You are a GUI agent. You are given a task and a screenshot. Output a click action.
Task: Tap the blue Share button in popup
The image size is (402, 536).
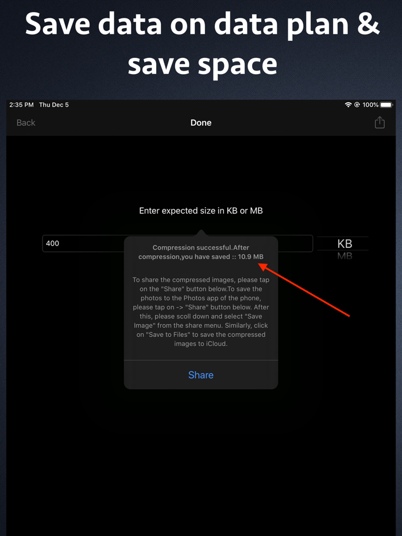201,375
